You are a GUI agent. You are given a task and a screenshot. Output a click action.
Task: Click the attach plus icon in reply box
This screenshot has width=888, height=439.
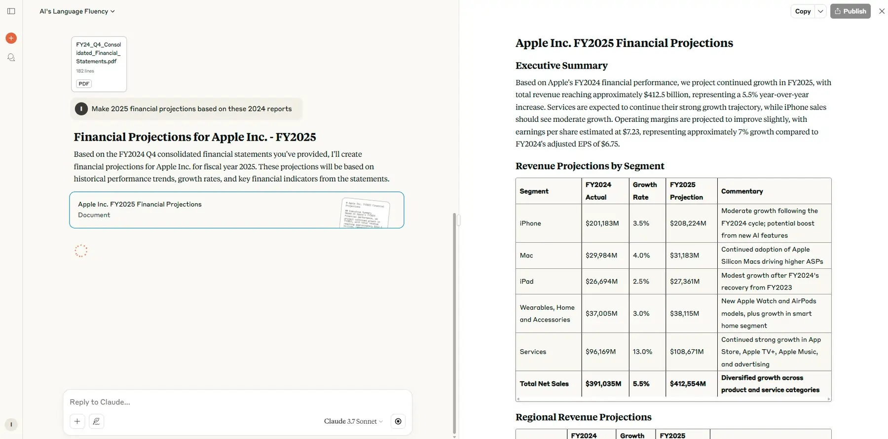pyautogui.click(x=77, y=421)
